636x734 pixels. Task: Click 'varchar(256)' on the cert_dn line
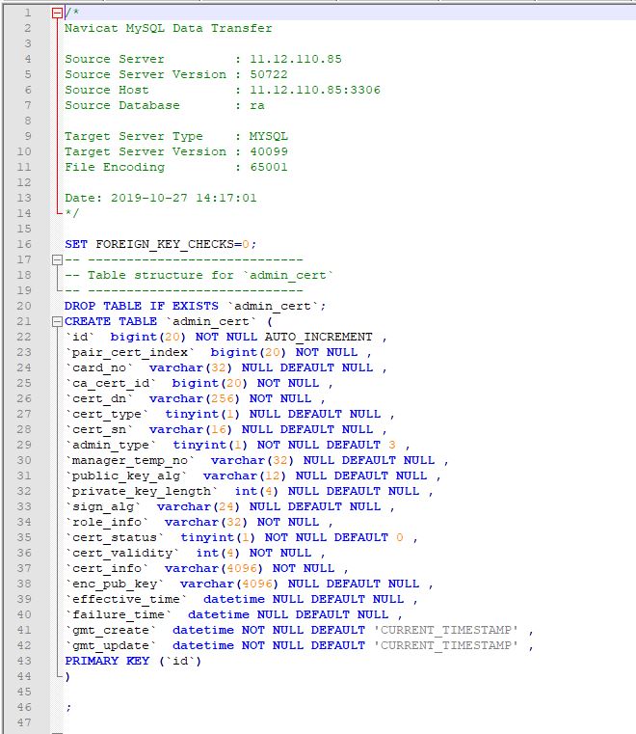194,399
